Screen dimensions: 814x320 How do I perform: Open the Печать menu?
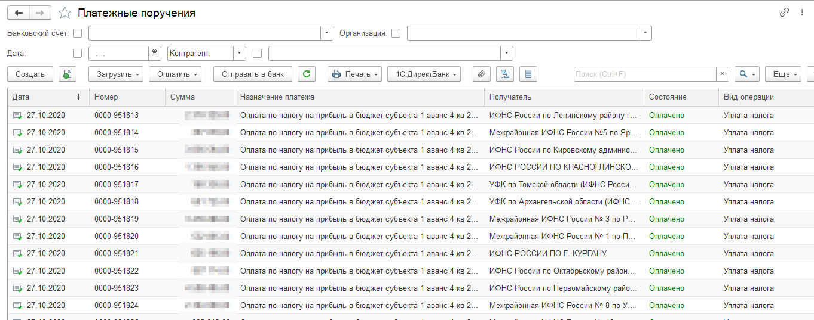[x=354, y=74]
